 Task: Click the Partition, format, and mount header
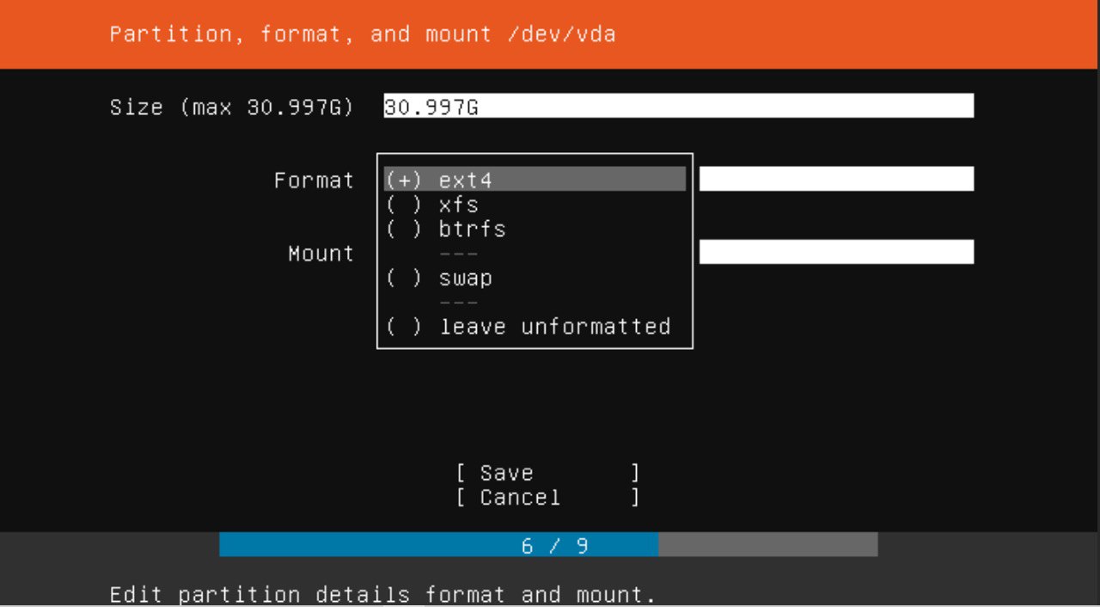click(363, 34)
